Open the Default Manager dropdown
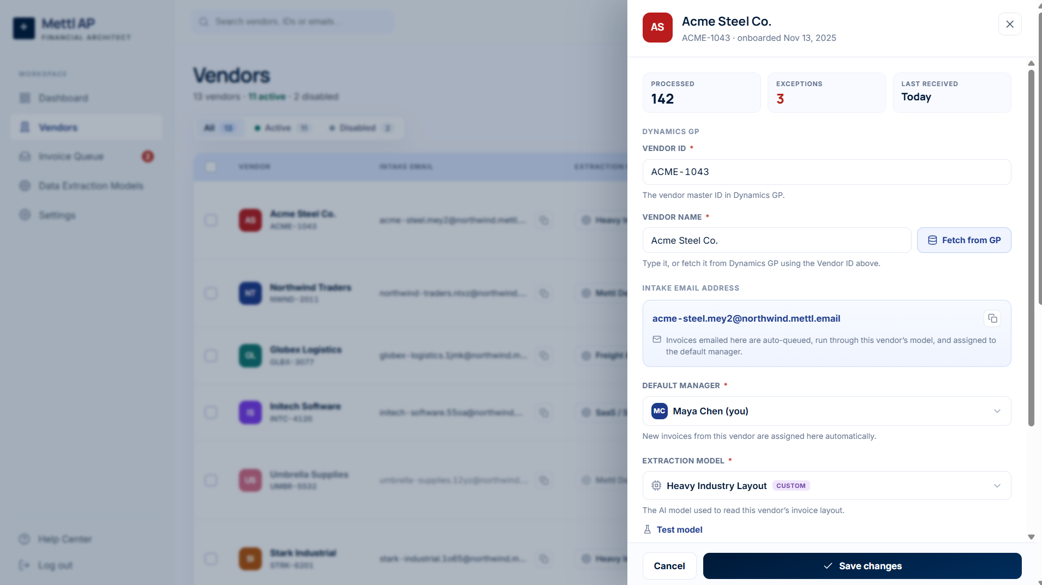 pos(827,411)
